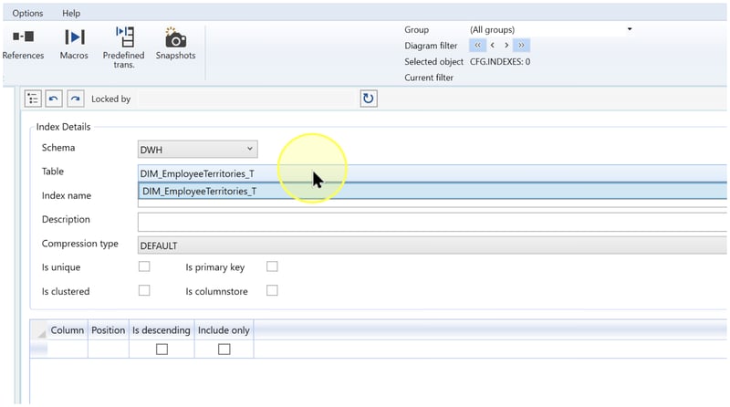Click the Include only column header
The width and height of the screenshot is (730, 407).
point(224,330)
